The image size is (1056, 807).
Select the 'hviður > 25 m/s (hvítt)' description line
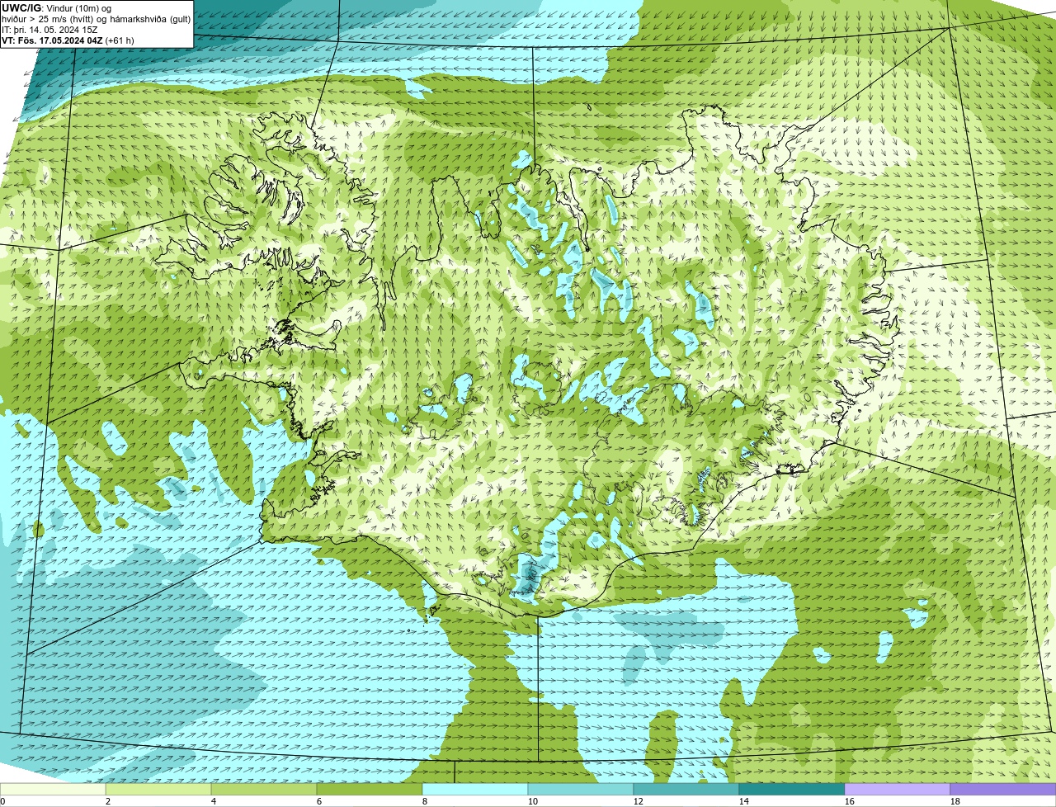click(96, 19)
